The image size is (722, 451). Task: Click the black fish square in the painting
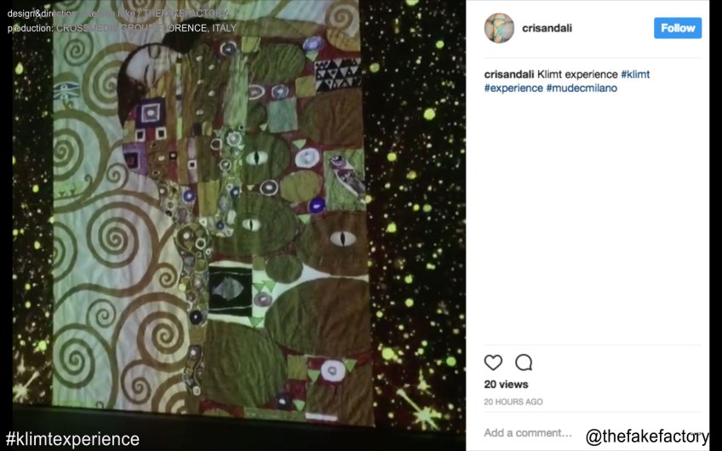pos(230,290)
